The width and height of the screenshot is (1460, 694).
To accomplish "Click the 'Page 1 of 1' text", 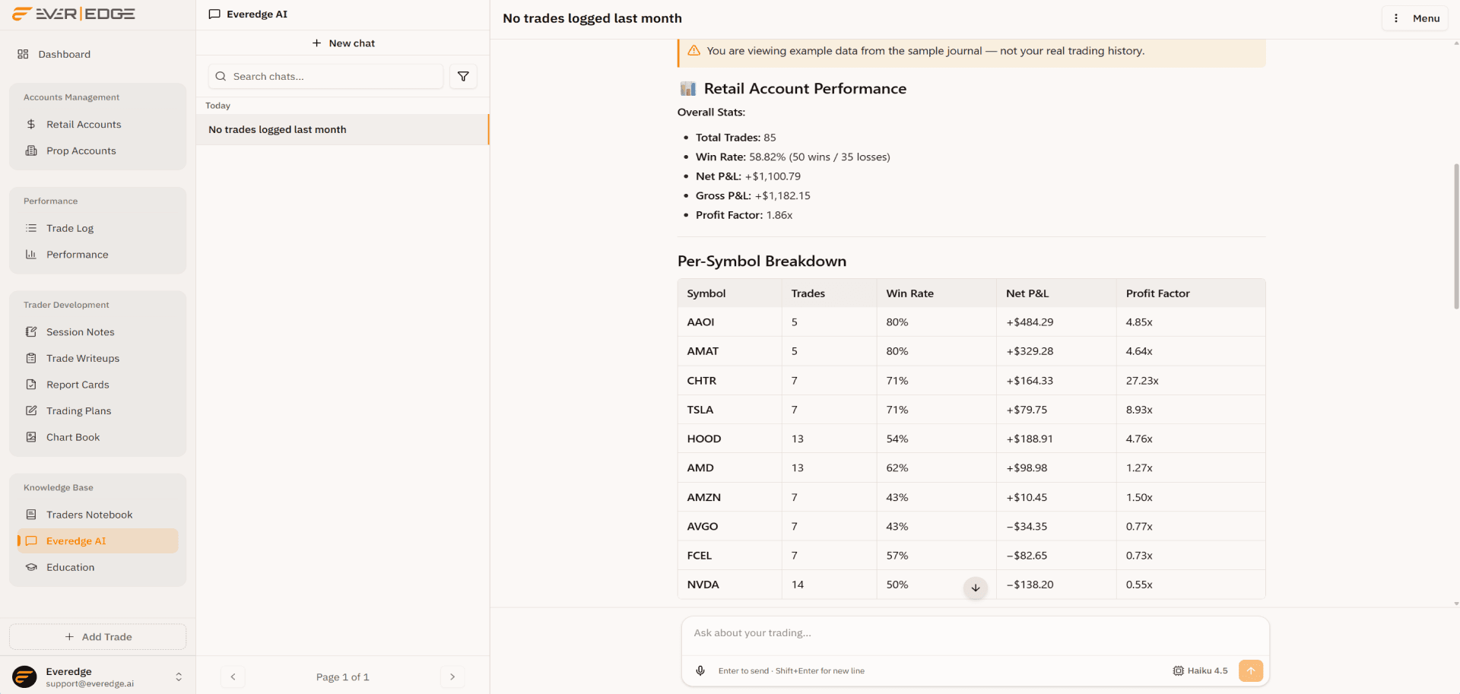I will click(342, 677).
